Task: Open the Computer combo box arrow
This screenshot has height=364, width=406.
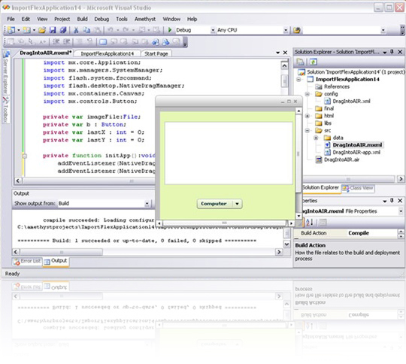Action: [237, 204]
